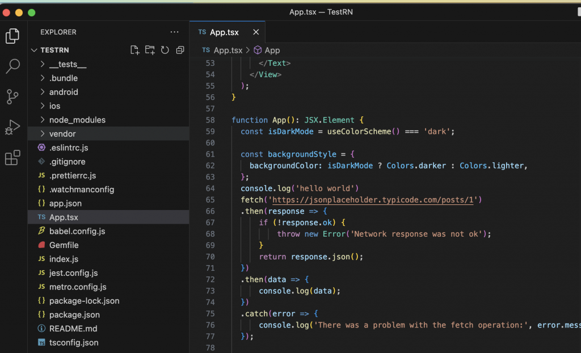Click the App symbol in breadcrumb
This screenshot has height=353, width=581.
pos(272,50)
